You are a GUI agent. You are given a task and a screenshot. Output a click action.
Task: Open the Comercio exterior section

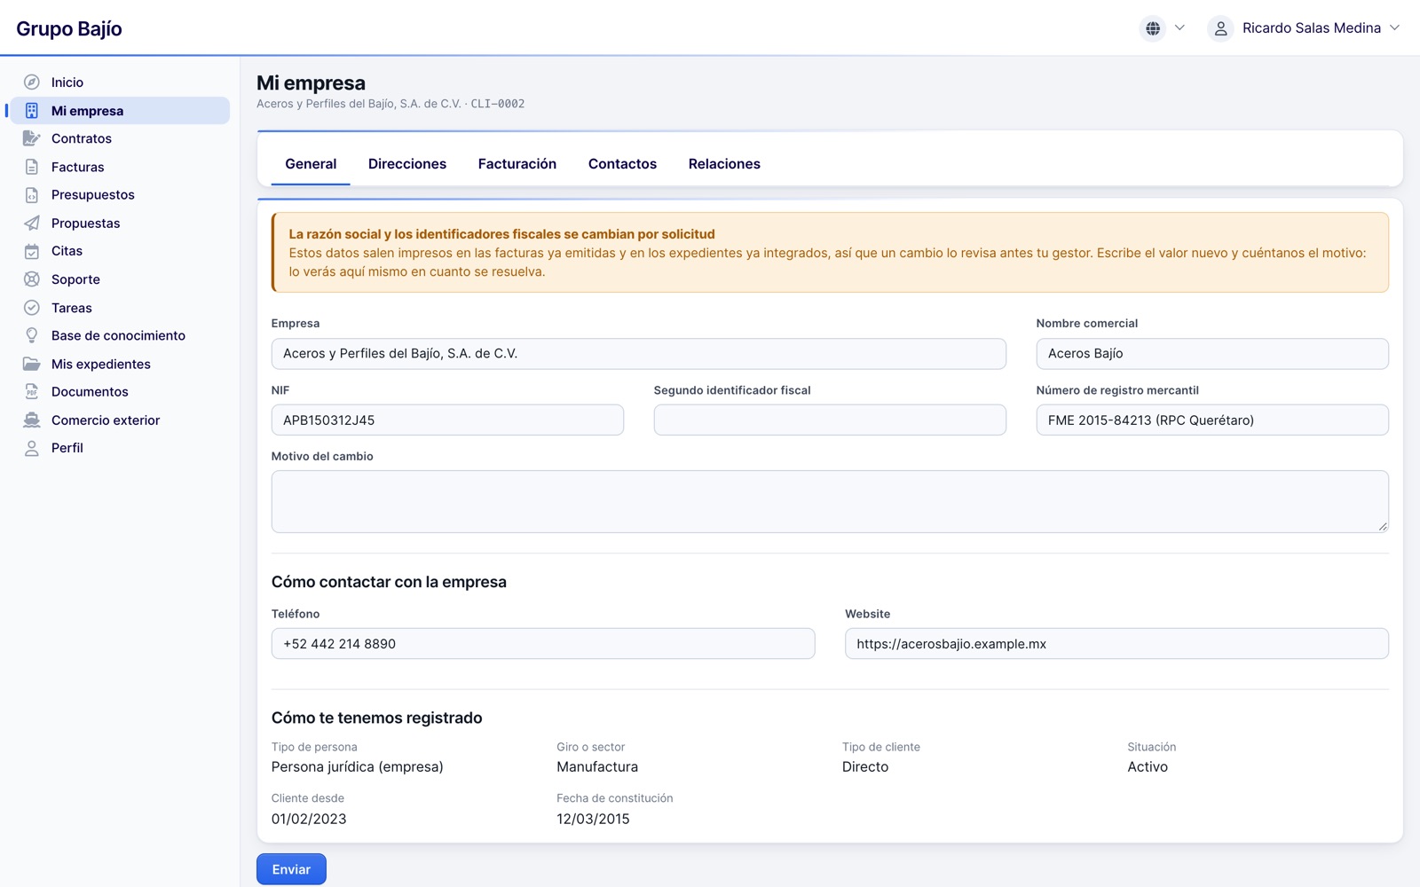tap(120, 420)
